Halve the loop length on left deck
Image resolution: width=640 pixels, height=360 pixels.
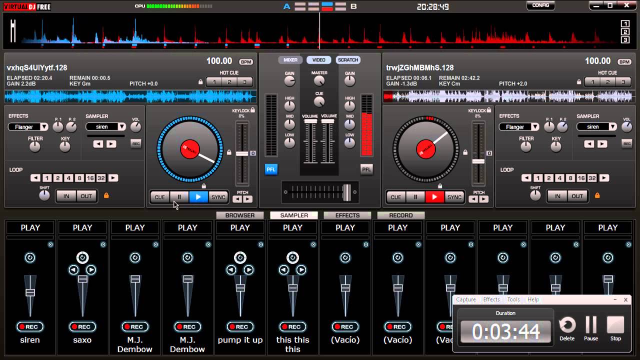pyautogui.click(x=35, y=178)
